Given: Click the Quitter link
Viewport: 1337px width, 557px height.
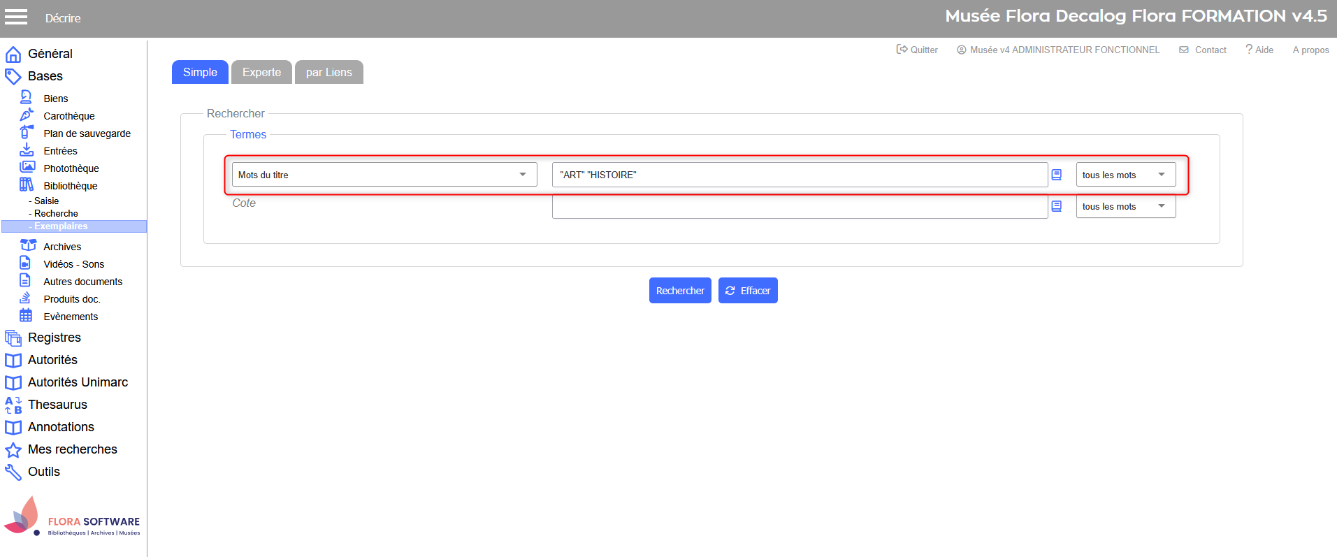Looking at the screenshot, I should click(917, 50).
